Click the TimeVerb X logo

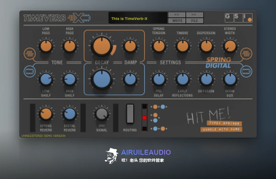click(x=57, y=18)
